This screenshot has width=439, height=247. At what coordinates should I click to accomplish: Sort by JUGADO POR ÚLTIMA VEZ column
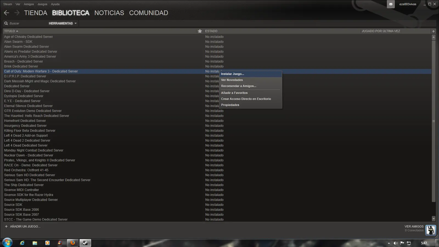[x=381, y=31]
